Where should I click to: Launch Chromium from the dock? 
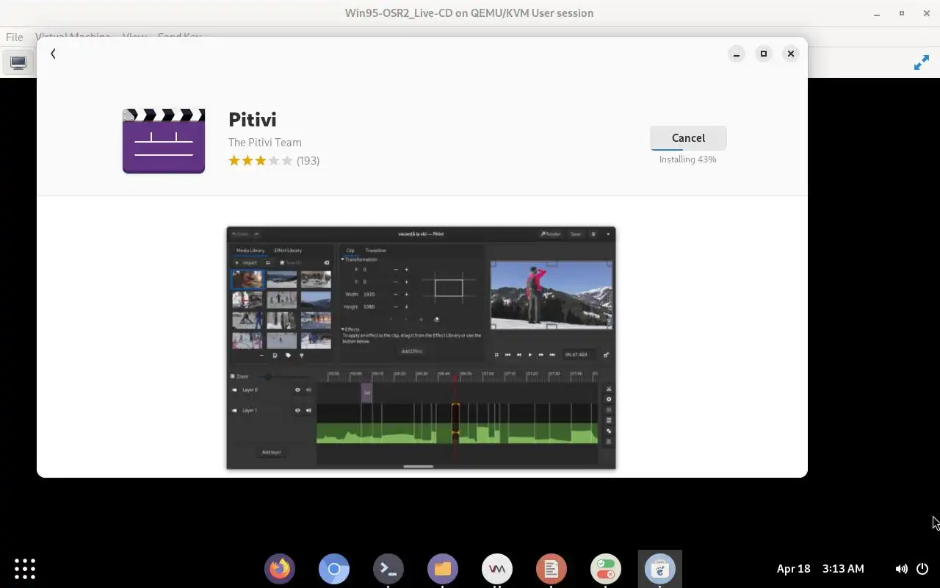click(x=334, y=568)
